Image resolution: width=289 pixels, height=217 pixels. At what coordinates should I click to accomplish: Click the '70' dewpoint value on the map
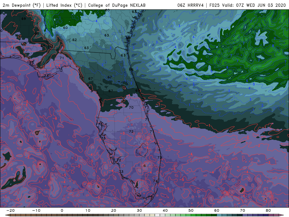tap(131, 107)
